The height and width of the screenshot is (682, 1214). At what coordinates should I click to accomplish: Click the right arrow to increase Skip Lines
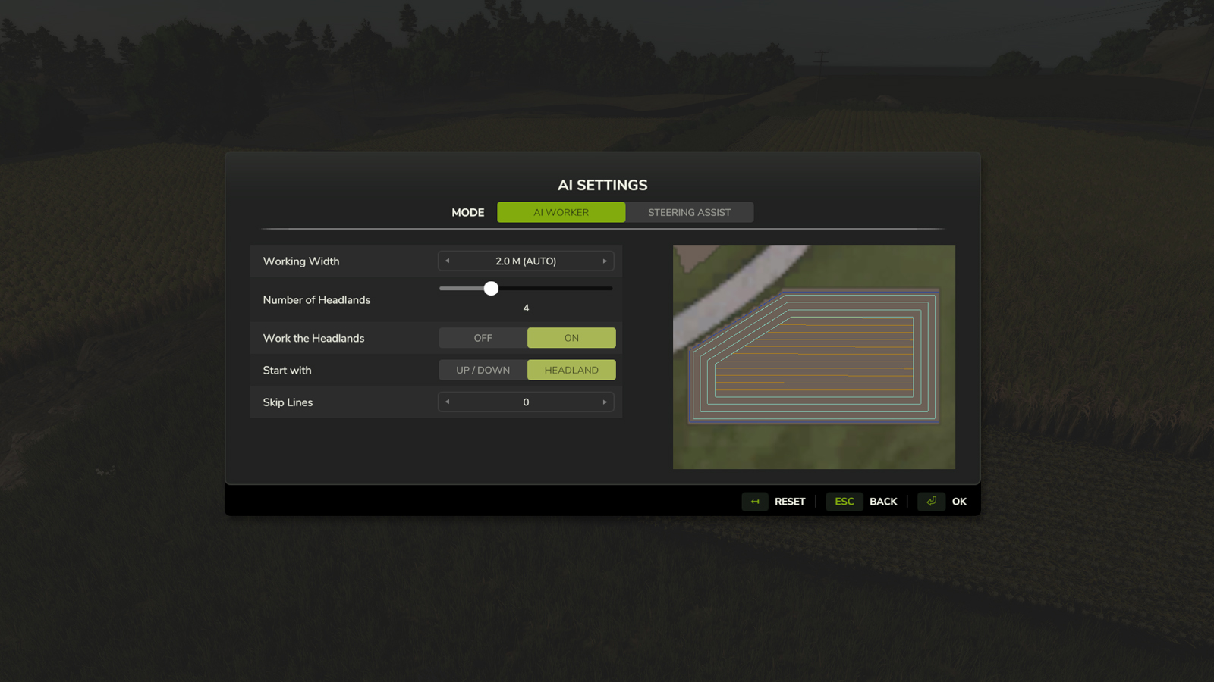[605, 402]
